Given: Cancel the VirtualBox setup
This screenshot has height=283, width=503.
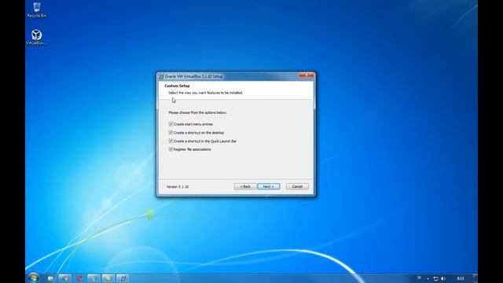Looking at the screenshot, I should pyautogui.click(x=297, y=186).
